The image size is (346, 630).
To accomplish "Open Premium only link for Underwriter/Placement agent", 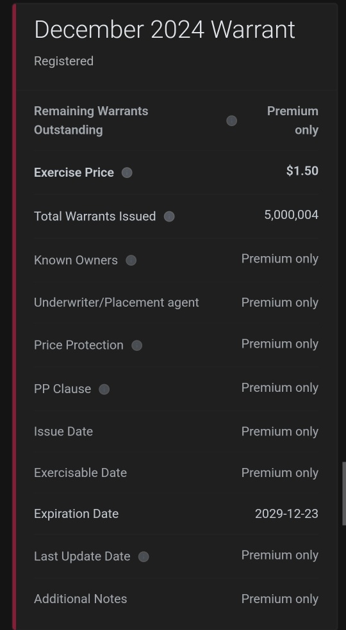I will tap(279, 303).
